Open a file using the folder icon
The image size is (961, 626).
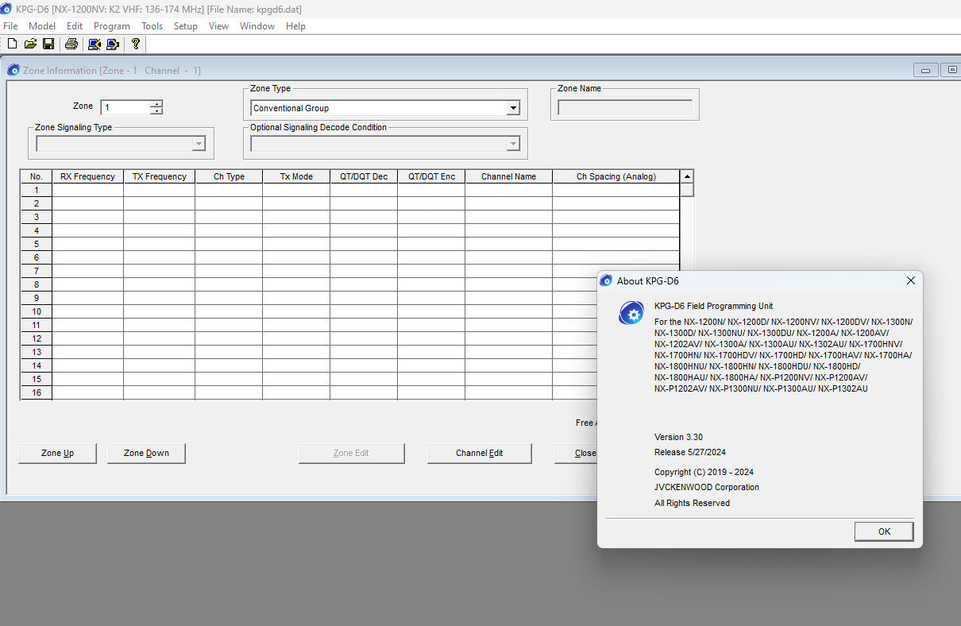pos(30,44)
